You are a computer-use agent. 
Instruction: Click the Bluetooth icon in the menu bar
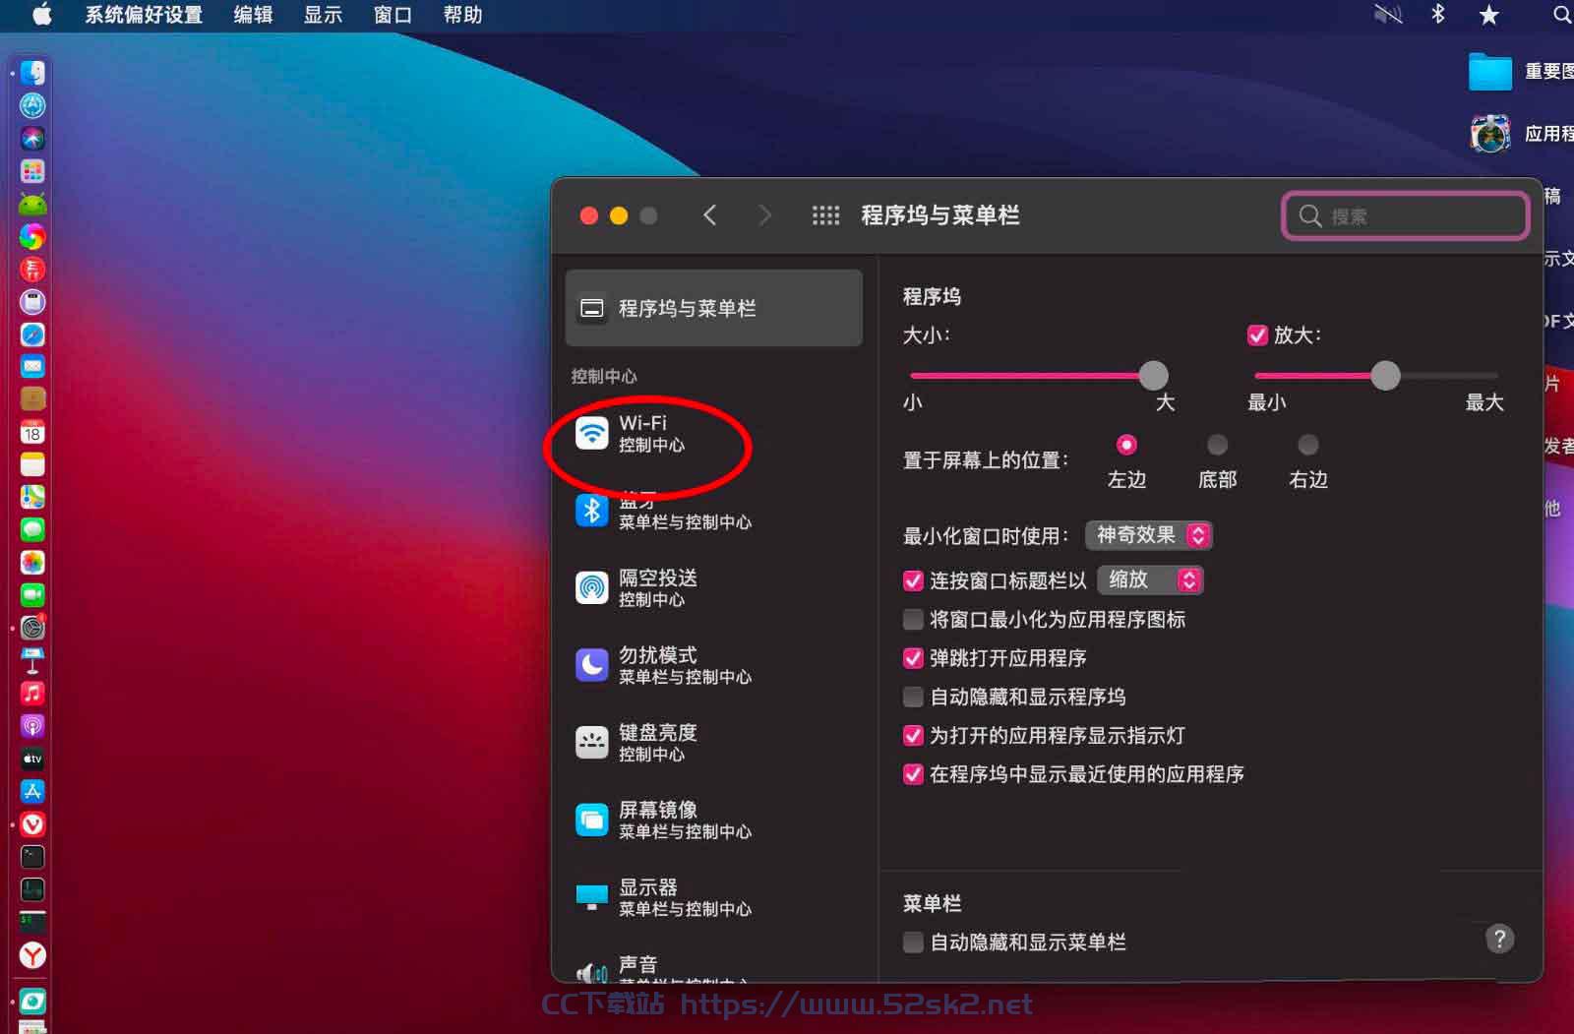[1437, 14]
